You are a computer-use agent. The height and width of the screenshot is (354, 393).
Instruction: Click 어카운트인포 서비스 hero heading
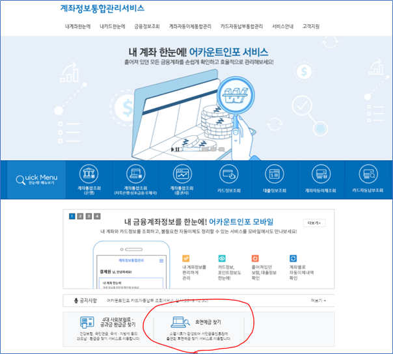228,52
